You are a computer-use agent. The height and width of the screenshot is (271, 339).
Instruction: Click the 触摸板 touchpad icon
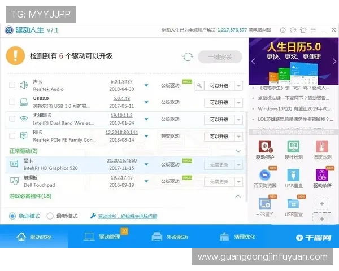tap(14, 181)
